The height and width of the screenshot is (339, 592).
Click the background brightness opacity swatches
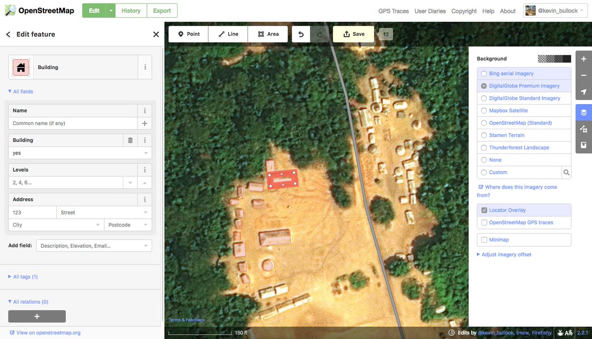click(x=555, y=59)
